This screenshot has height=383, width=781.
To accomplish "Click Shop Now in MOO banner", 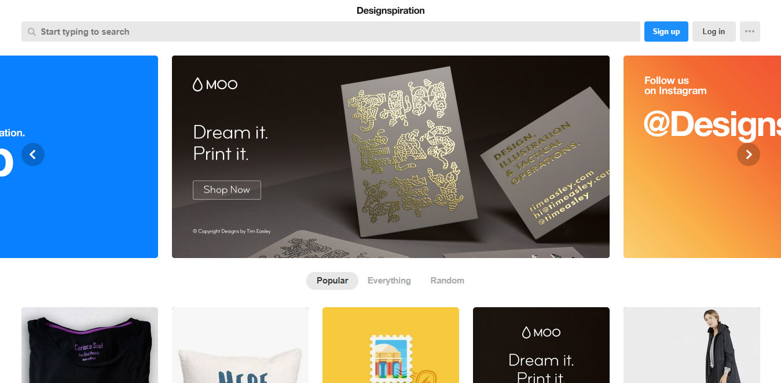I will pyautogui.click(x=227, y=190).
